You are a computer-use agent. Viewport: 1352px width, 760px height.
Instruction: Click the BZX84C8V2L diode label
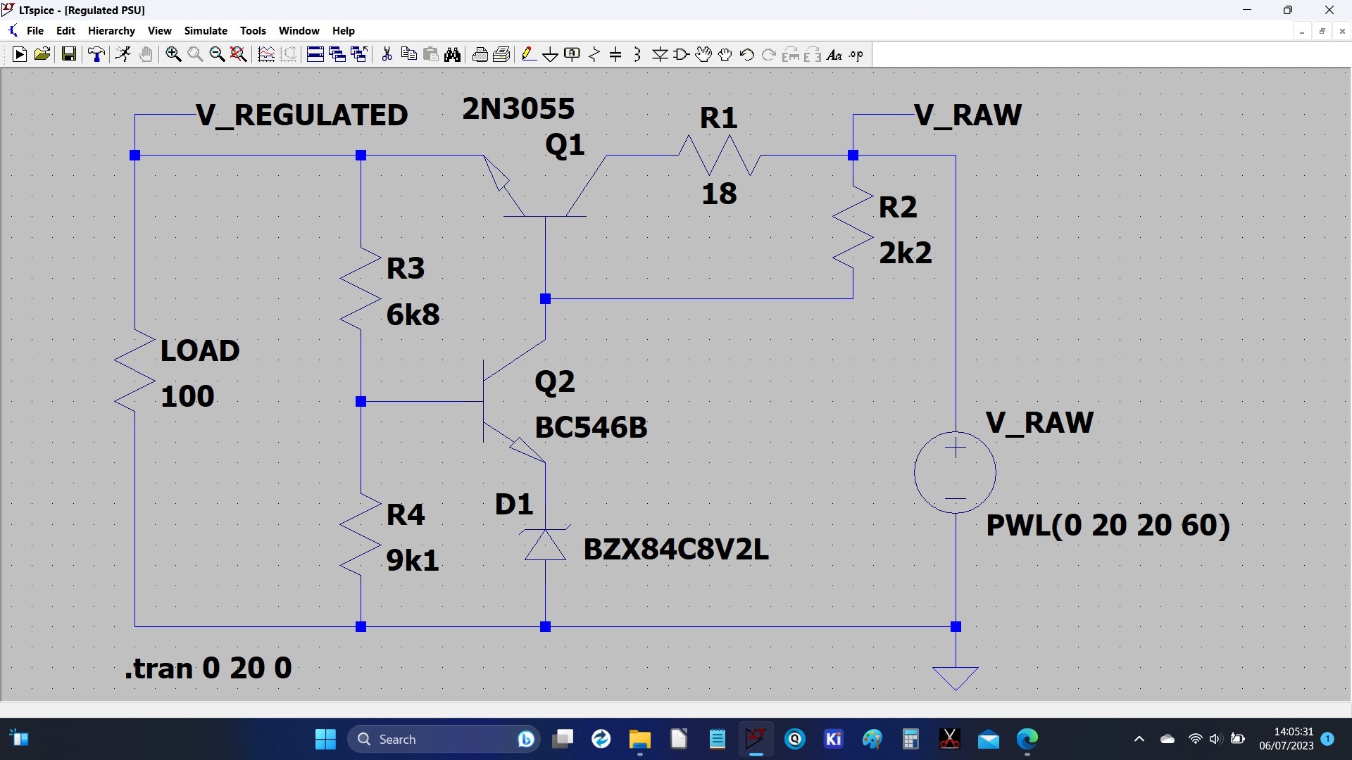[676, 550]
